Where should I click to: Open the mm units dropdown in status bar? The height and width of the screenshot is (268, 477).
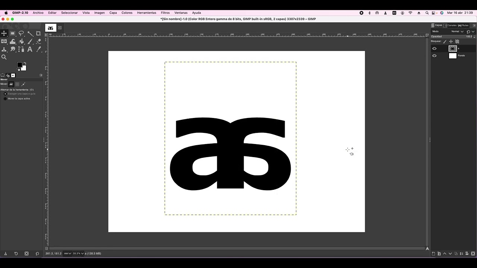pyautogui.click(x=67, y=253)
